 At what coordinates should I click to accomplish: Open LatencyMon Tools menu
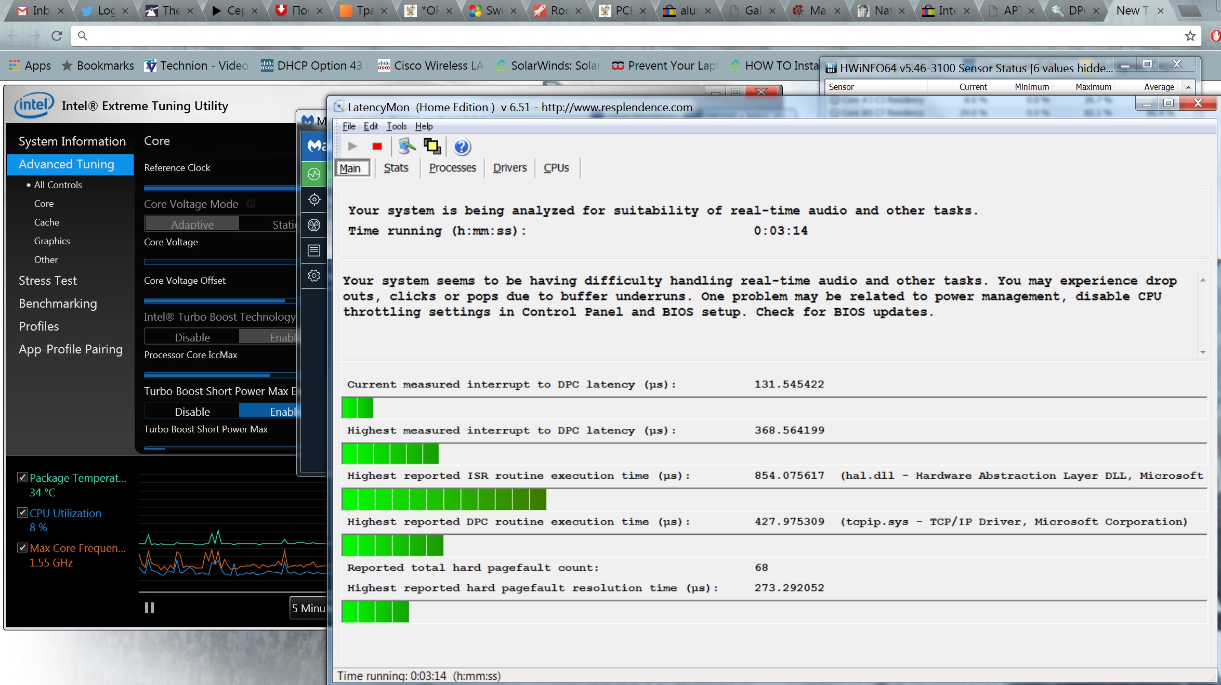397,126
